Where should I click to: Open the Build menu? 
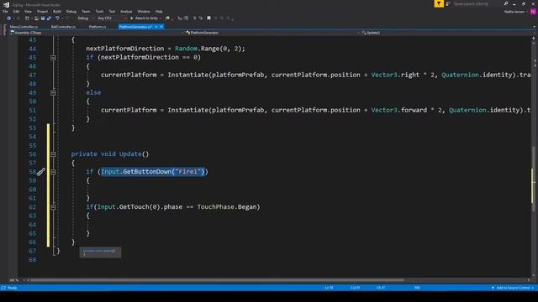(57, 12)
